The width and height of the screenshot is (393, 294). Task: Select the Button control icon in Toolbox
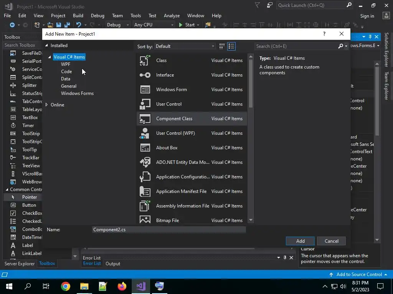pos(13,205)
